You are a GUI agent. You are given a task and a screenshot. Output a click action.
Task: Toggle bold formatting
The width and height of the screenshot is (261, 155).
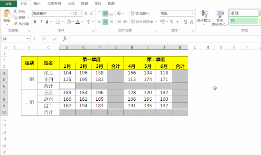point(35,22)
